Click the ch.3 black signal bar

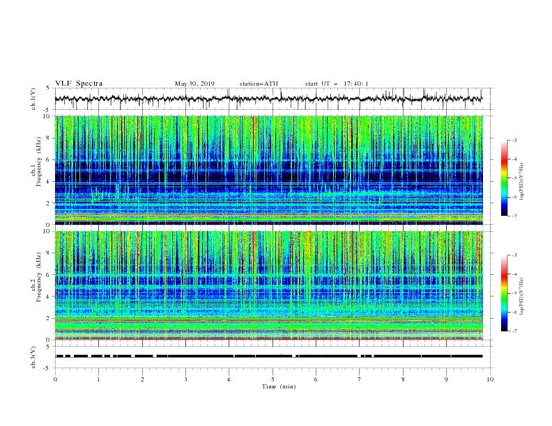pyautogui.click(x=269, y=356)
